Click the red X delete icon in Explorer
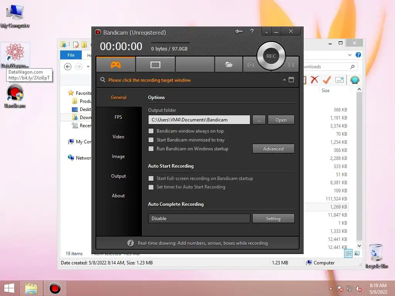 (x=314, y=80)
